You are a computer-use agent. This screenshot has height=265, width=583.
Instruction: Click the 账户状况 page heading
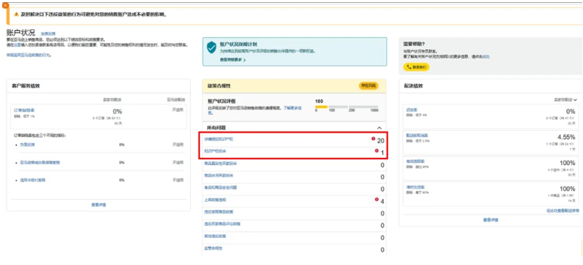click(21, 33)
